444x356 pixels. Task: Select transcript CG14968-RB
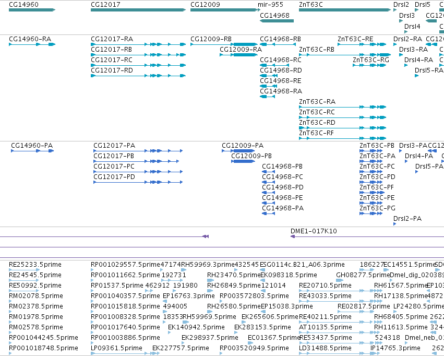click(x=280, y=39)
